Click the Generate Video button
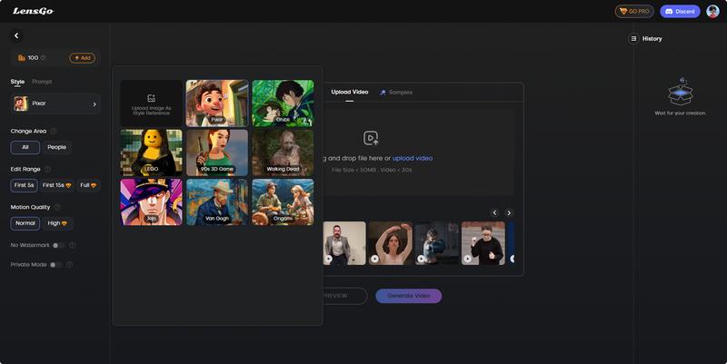The height and width of the screenshot is (364, 727). tap(408, 296)
